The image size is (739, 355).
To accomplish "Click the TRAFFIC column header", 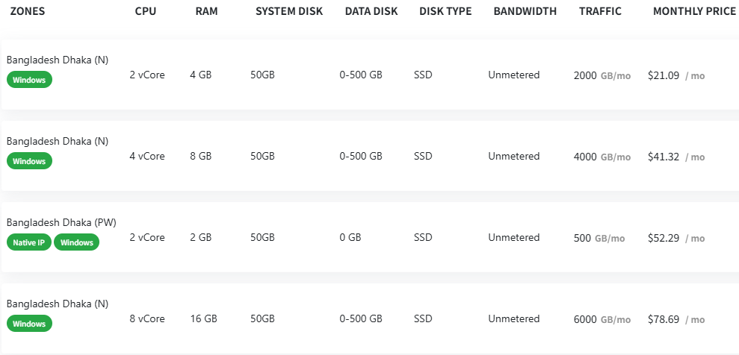I will [600, 11].
